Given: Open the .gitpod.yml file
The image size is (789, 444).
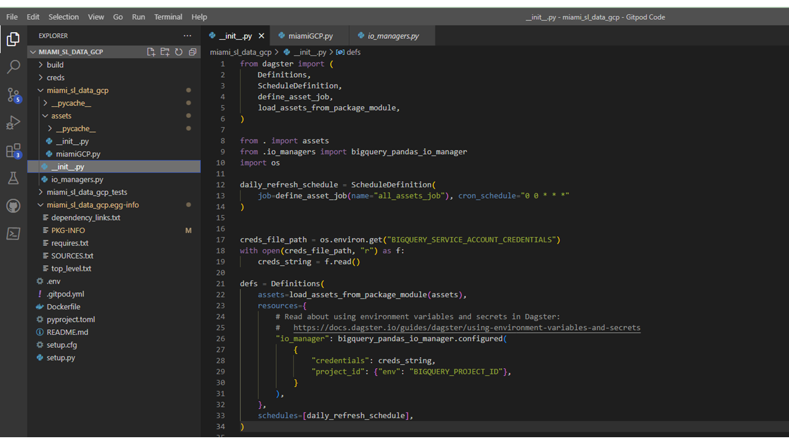Looking at the screenshot, I should [114, 294].
